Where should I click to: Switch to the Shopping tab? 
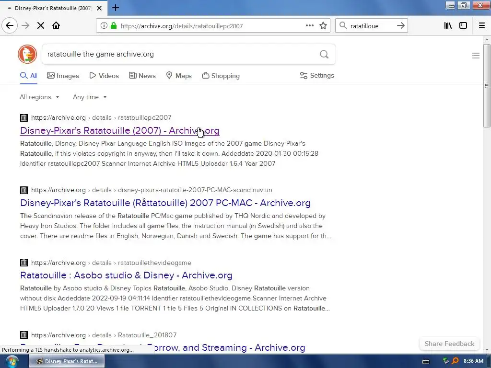click(x=221, y=76)
